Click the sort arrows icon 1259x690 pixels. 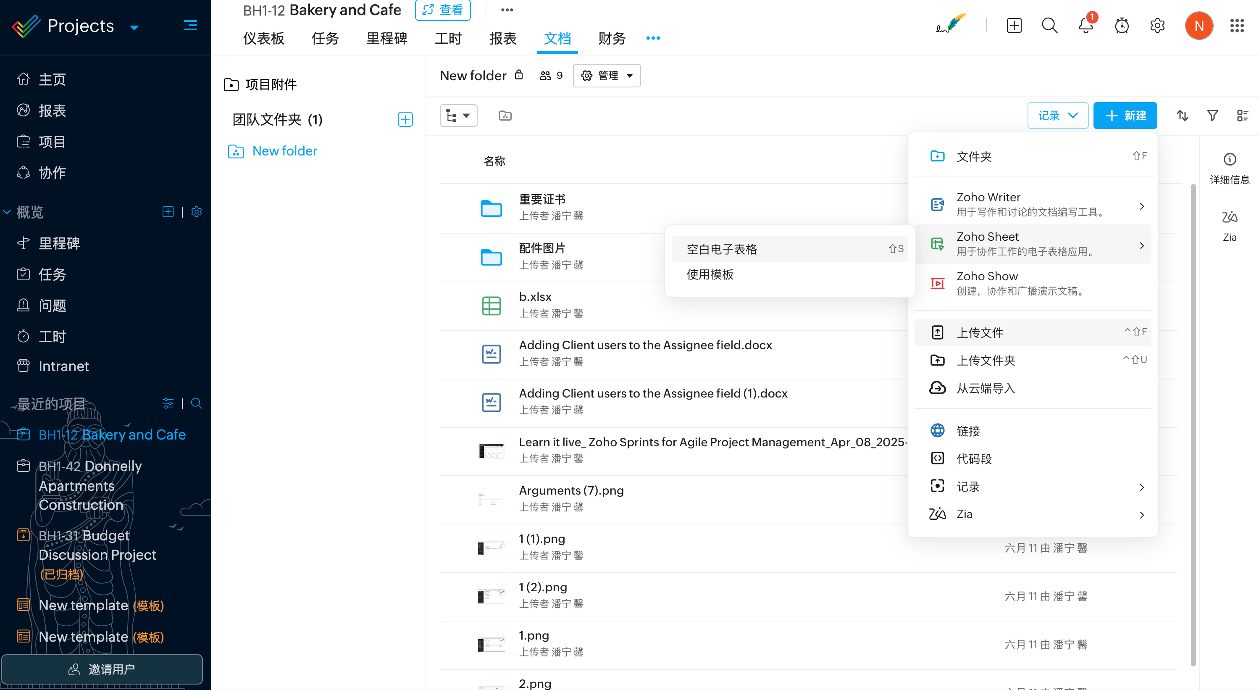click(1182, 116)
